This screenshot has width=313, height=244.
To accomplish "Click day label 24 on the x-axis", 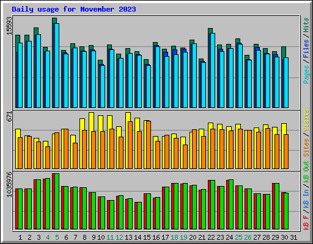I will click(229, 237).
